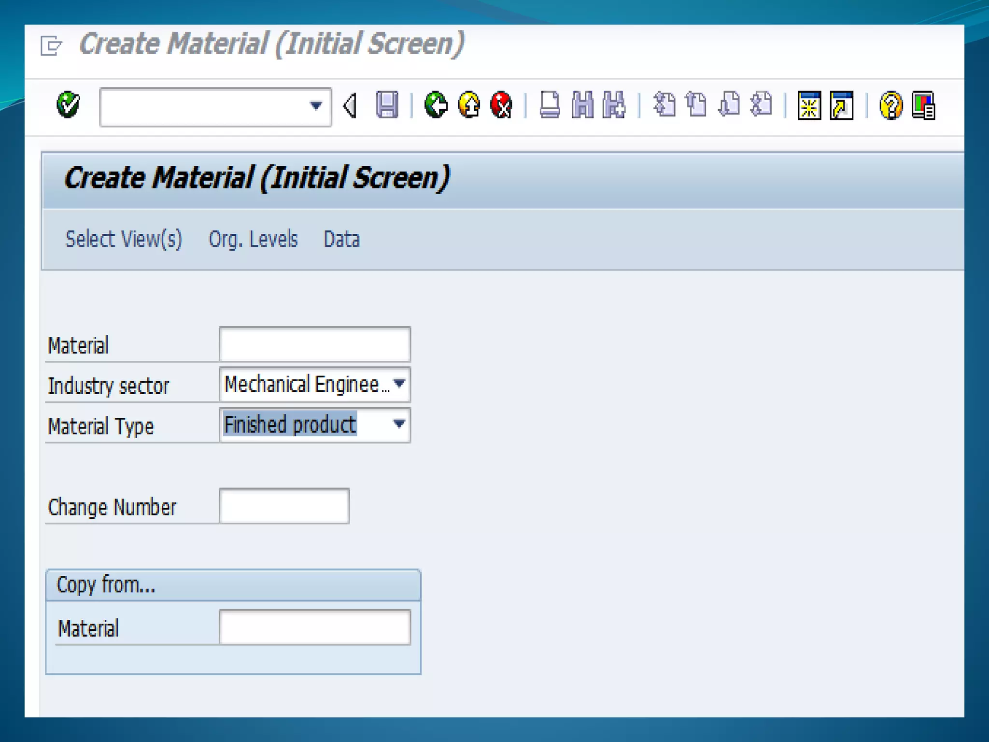This screenshot has height=742, width=989.
Task: Expand the command field dropdown arrow
Action: coord(316,106)
